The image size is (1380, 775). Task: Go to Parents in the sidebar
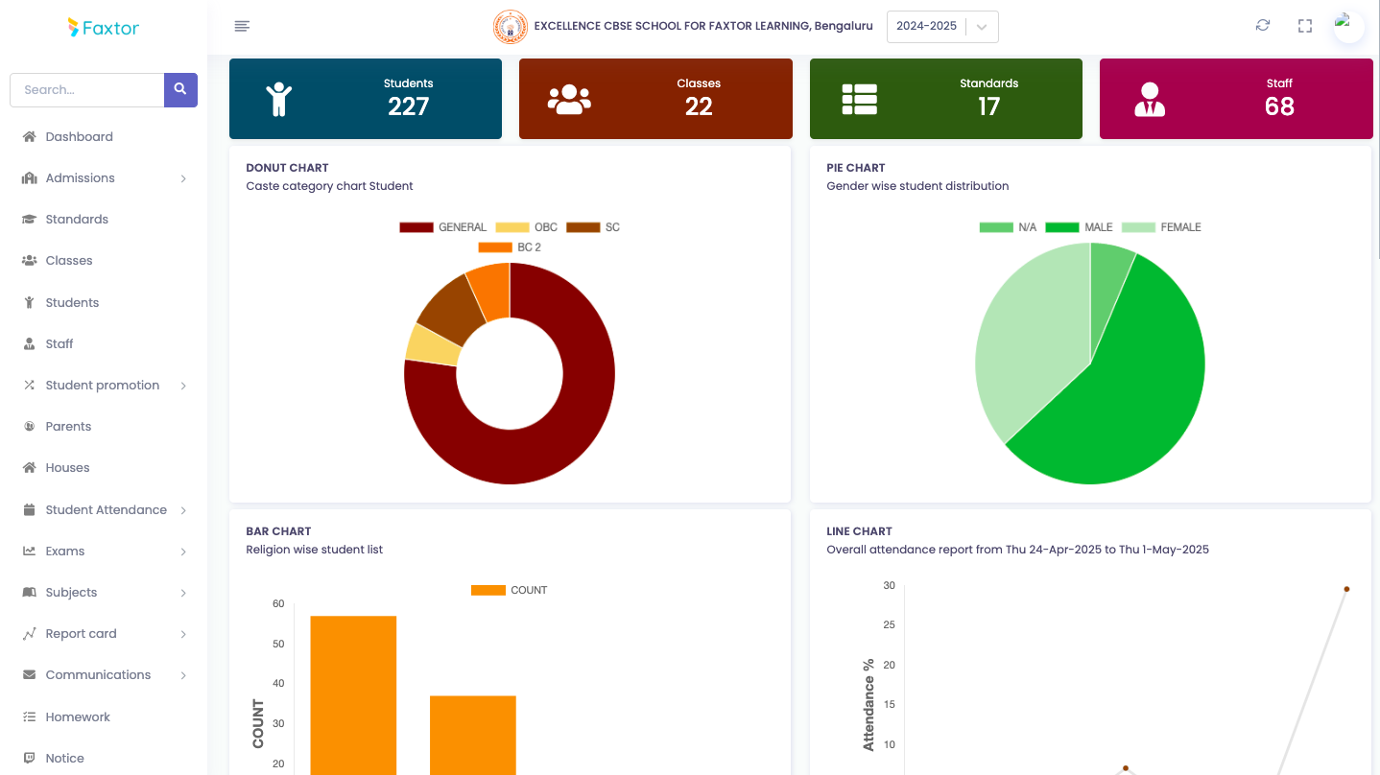pyautogui.click(x=68, y=427)
